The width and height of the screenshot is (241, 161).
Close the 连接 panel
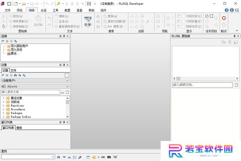pyautogui.click(x=67, y=36)
